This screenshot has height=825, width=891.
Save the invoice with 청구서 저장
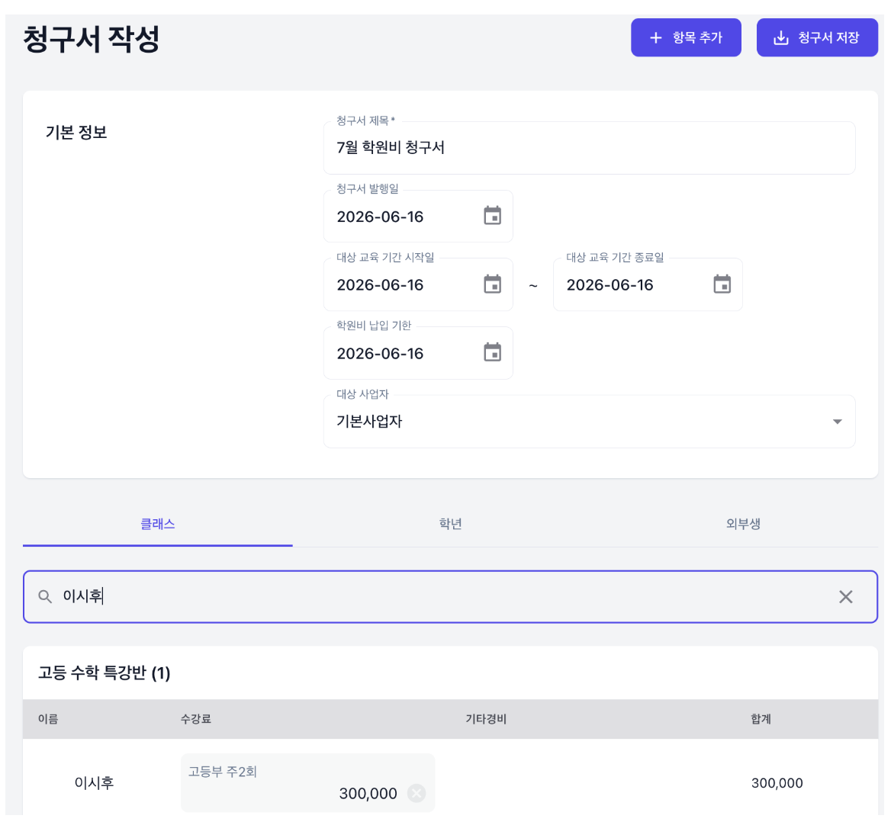[x=817, y=37]
